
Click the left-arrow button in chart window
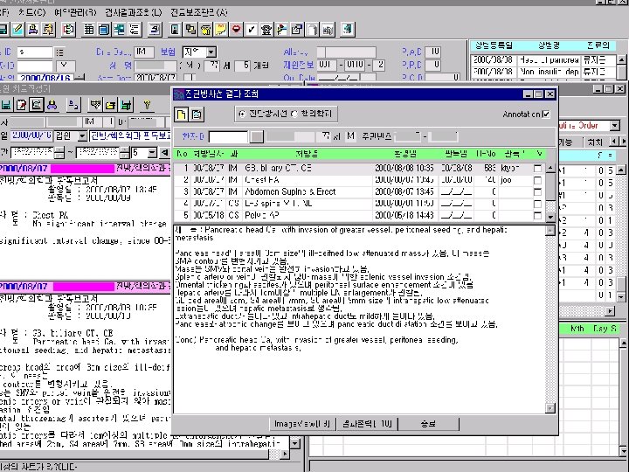164,153
